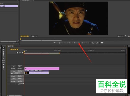Add marker in the program monitor
This screenshot has width=130, height=96.
[55, 43]
